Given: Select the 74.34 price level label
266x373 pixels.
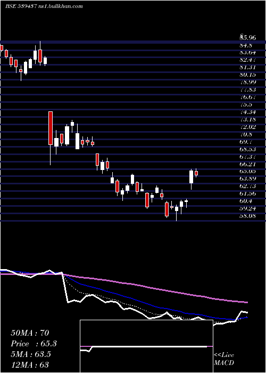Looking at the screenshot, I should pyautogui.click(x=248, y=112).
